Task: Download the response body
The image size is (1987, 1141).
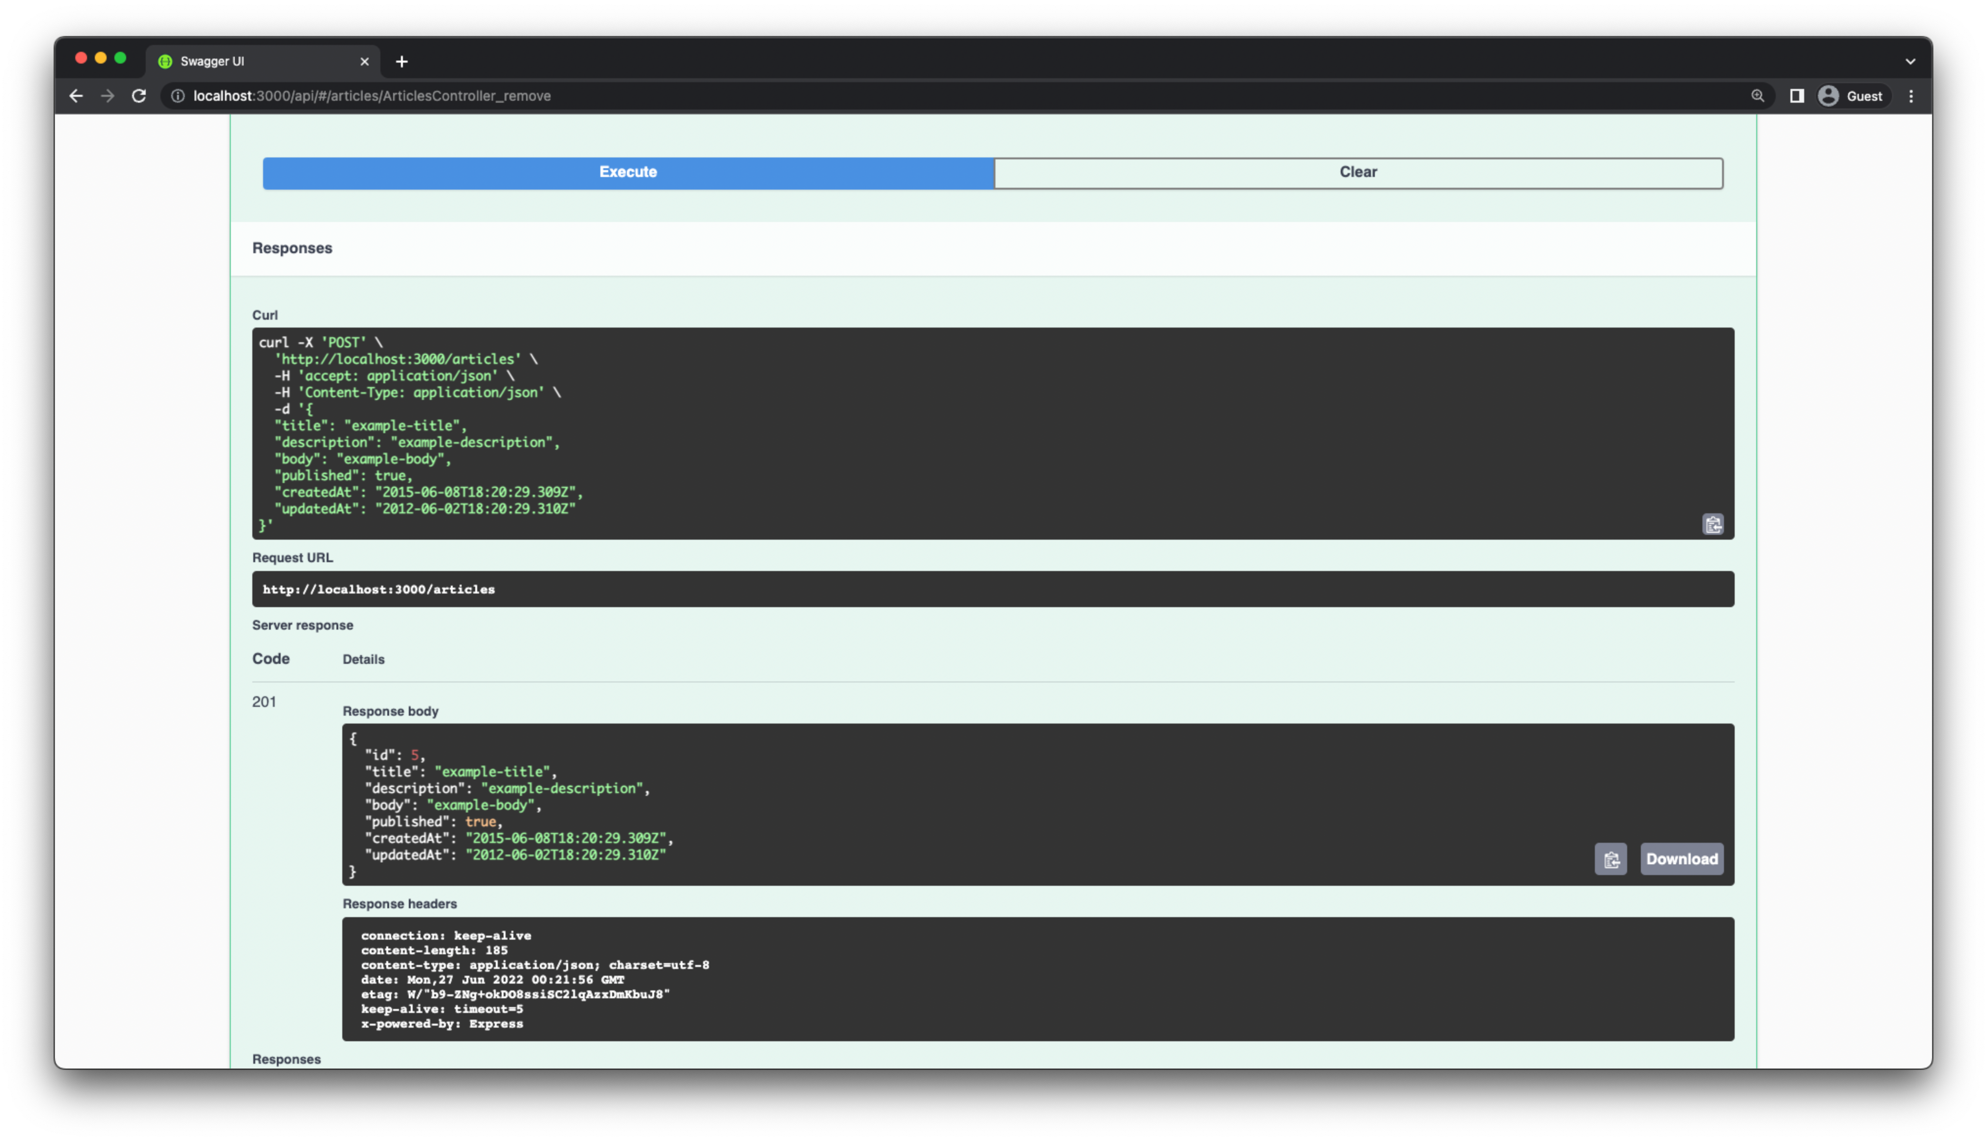Action: coord(1681,859)
